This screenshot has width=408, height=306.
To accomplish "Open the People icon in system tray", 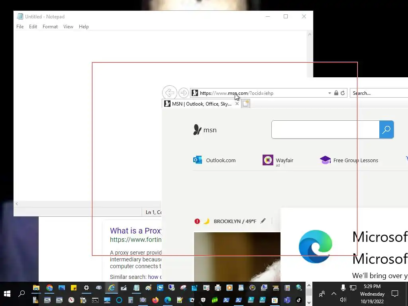I will [x=322, y=294].
